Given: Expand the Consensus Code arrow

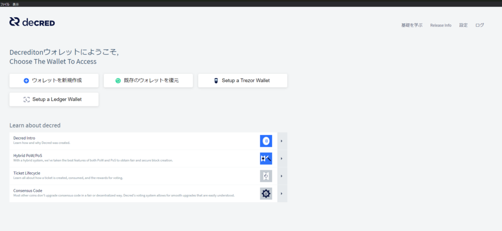Looking at the screenshot, I should click(x=282, y=194).
